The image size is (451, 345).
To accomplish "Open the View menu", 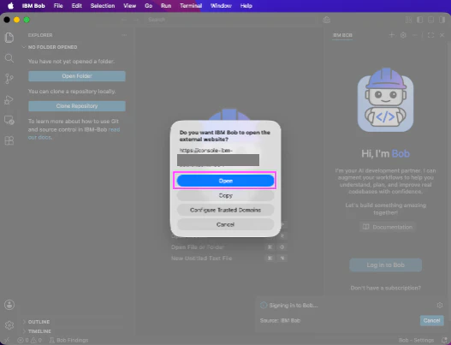I will click(x=130, y=6).
